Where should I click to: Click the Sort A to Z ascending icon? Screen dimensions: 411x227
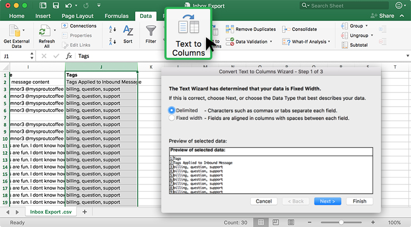click(x=112, y=29)
